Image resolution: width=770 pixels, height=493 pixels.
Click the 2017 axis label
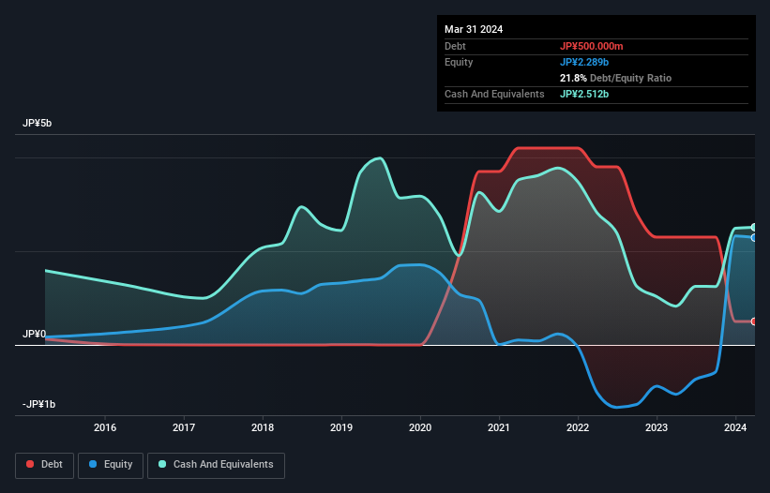pos(184,427)
